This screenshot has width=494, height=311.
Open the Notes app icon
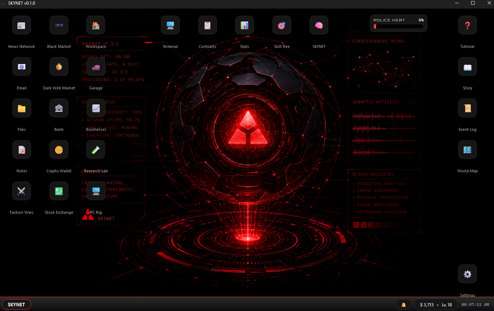coord(21,150)
